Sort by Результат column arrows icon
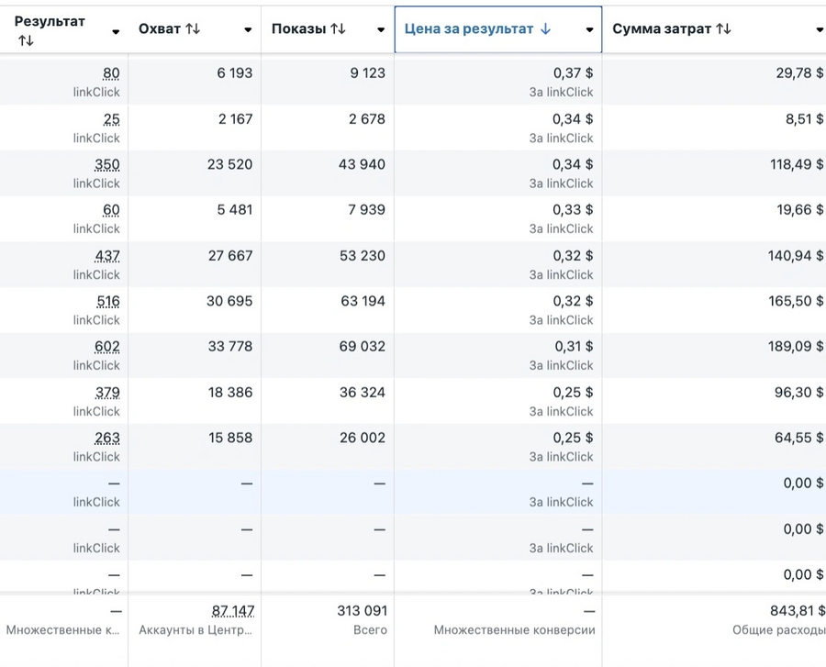 point(26,40)
